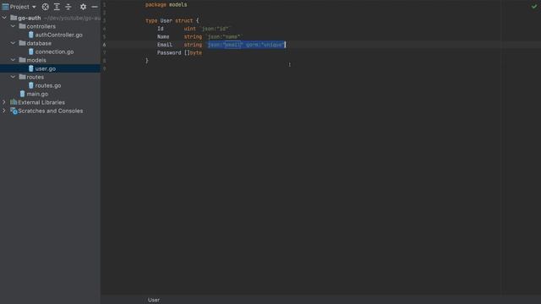Click the green inspection checkmark icon

pos(534,6)
